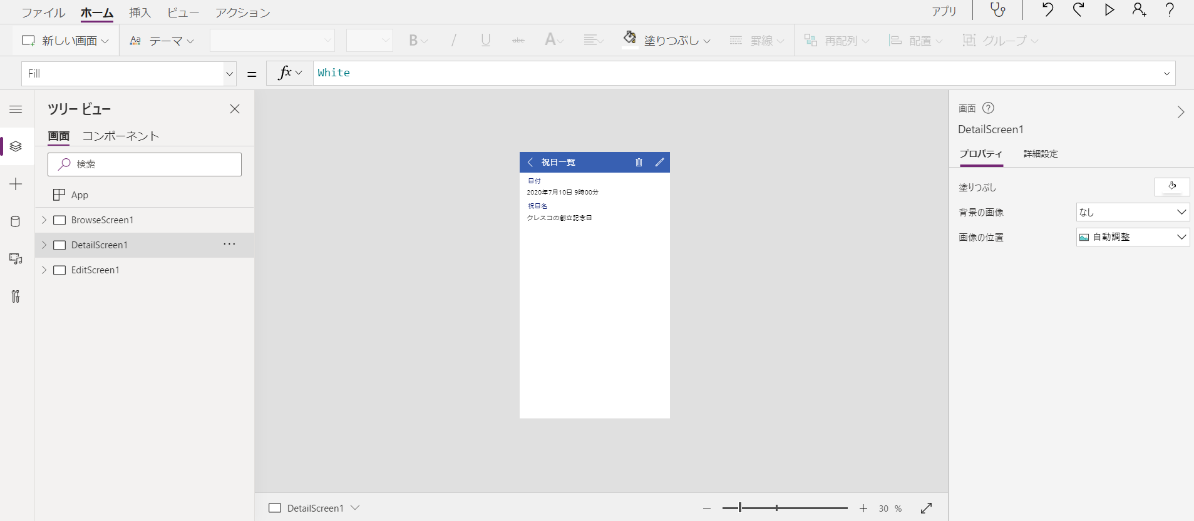Open the fx function dropdown
1194x521 pixels.
[x=290, y=73]
